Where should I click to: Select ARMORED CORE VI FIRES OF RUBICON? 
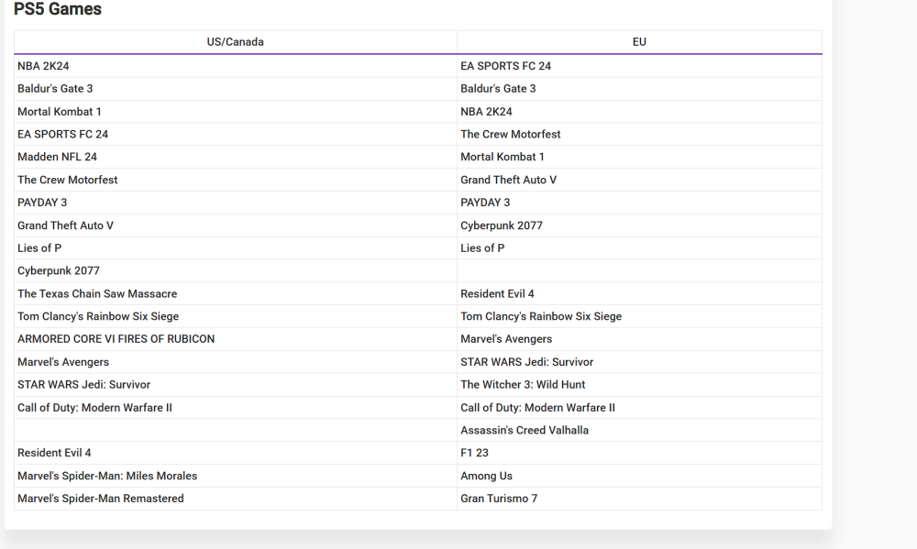pos(116,339)
